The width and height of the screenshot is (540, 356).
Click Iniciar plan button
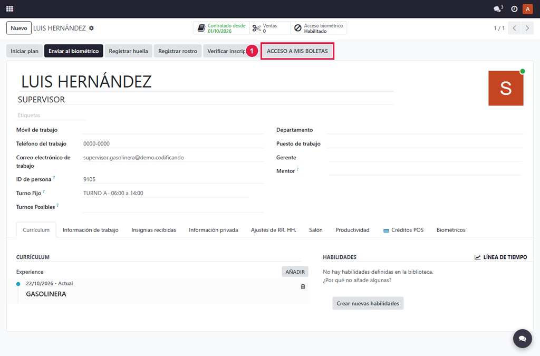tap(24, 51)
